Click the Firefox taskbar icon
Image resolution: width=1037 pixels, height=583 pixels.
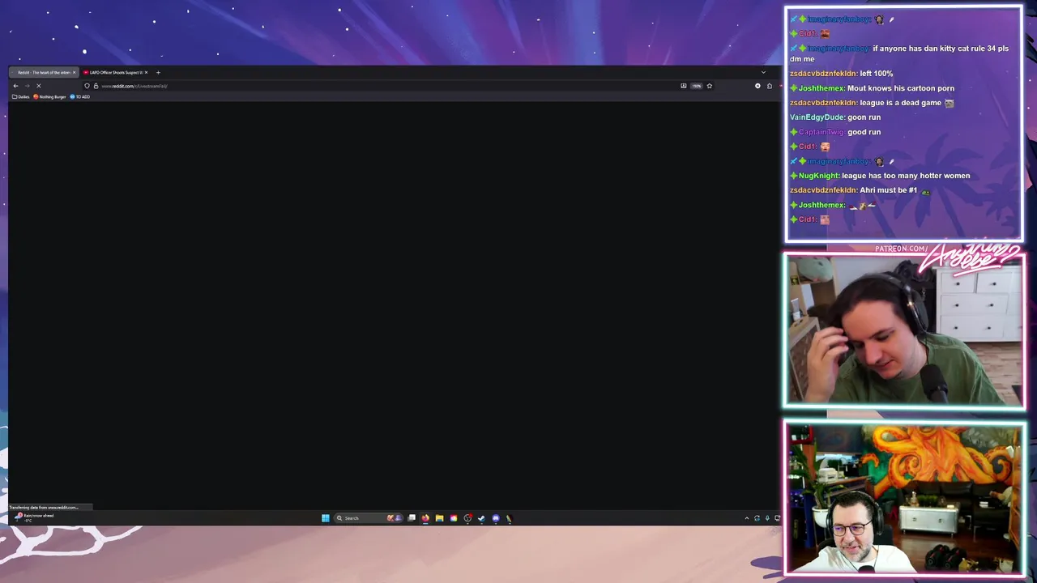pyautogui.click(x=425, y=518)
